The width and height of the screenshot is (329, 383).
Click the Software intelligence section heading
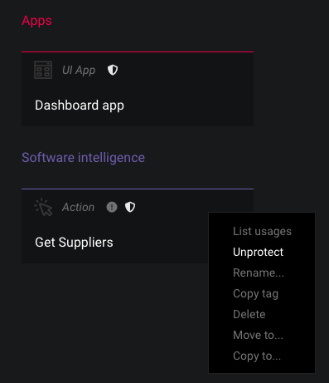[x=83, y=158]
